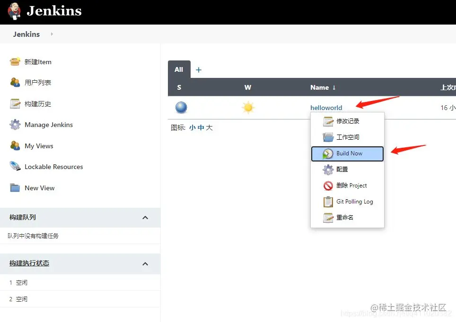
Task: Click the 构建队列 panel title
Action: [x=22, y=217]
